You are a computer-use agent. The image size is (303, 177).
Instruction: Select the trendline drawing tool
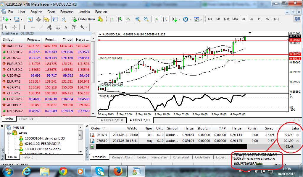[x=41, y=27]
